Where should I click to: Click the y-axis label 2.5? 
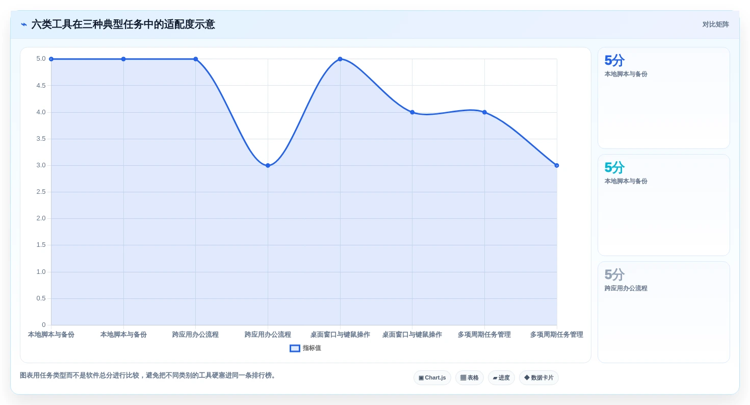pos(41,192)
